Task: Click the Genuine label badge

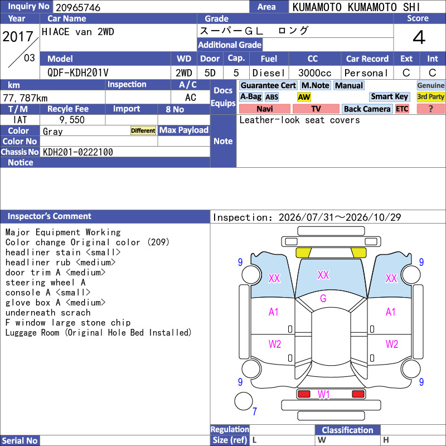Action: pyautogui.click(x=430, y=85)
